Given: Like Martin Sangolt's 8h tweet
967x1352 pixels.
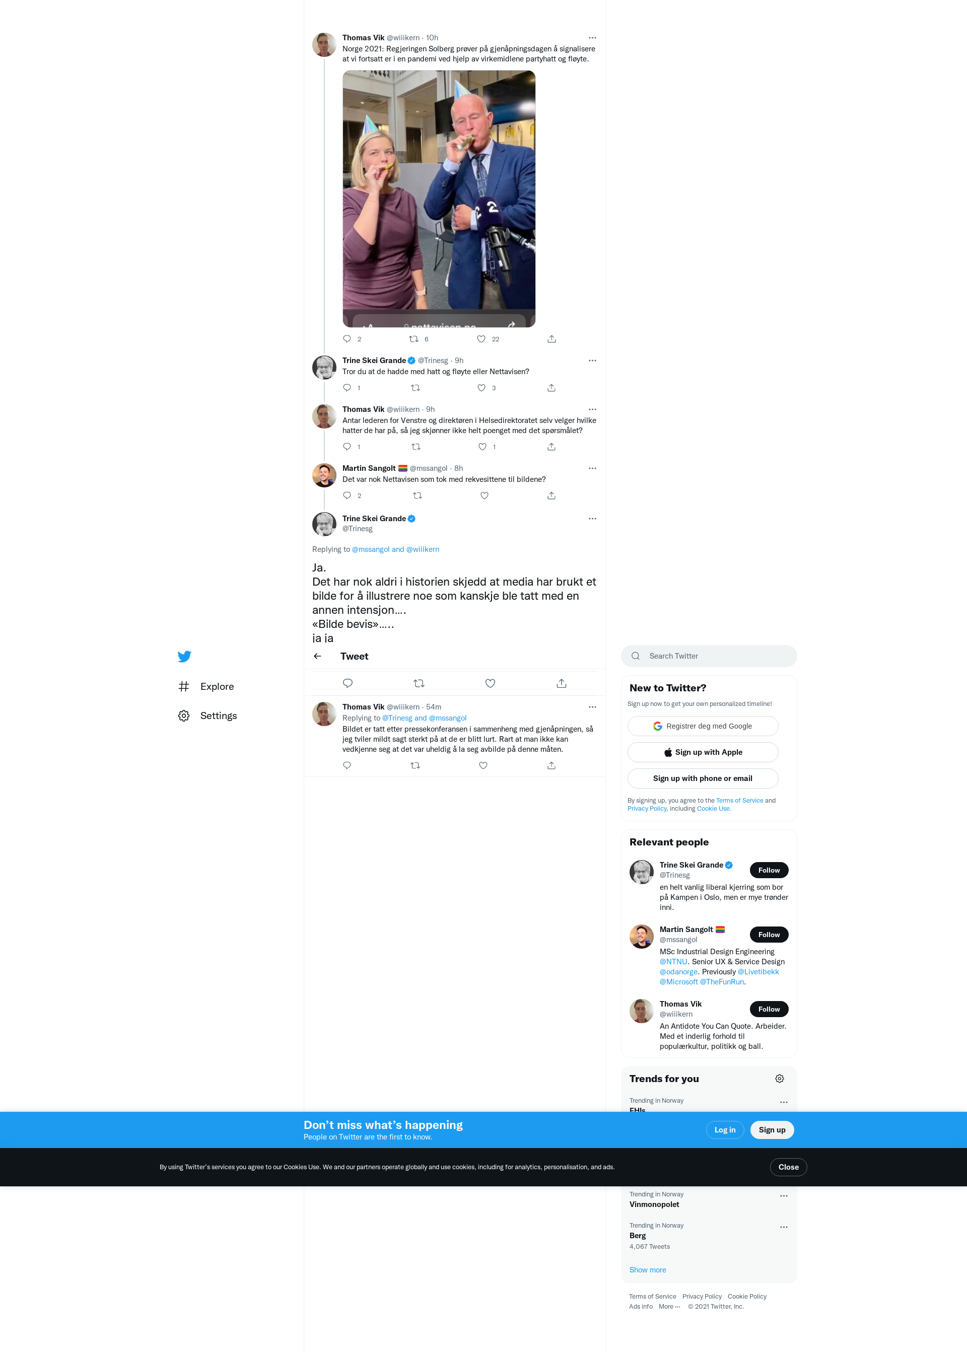Looking at the screenshot, I should [x=485, y=495].
